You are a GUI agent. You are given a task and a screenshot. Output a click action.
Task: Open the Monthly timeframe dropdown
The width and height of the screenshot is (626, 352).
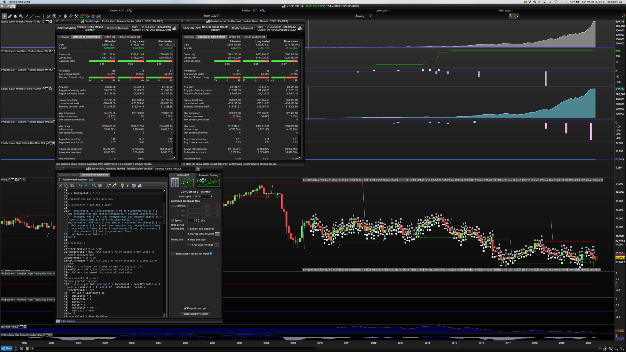[x=371, y=16]
